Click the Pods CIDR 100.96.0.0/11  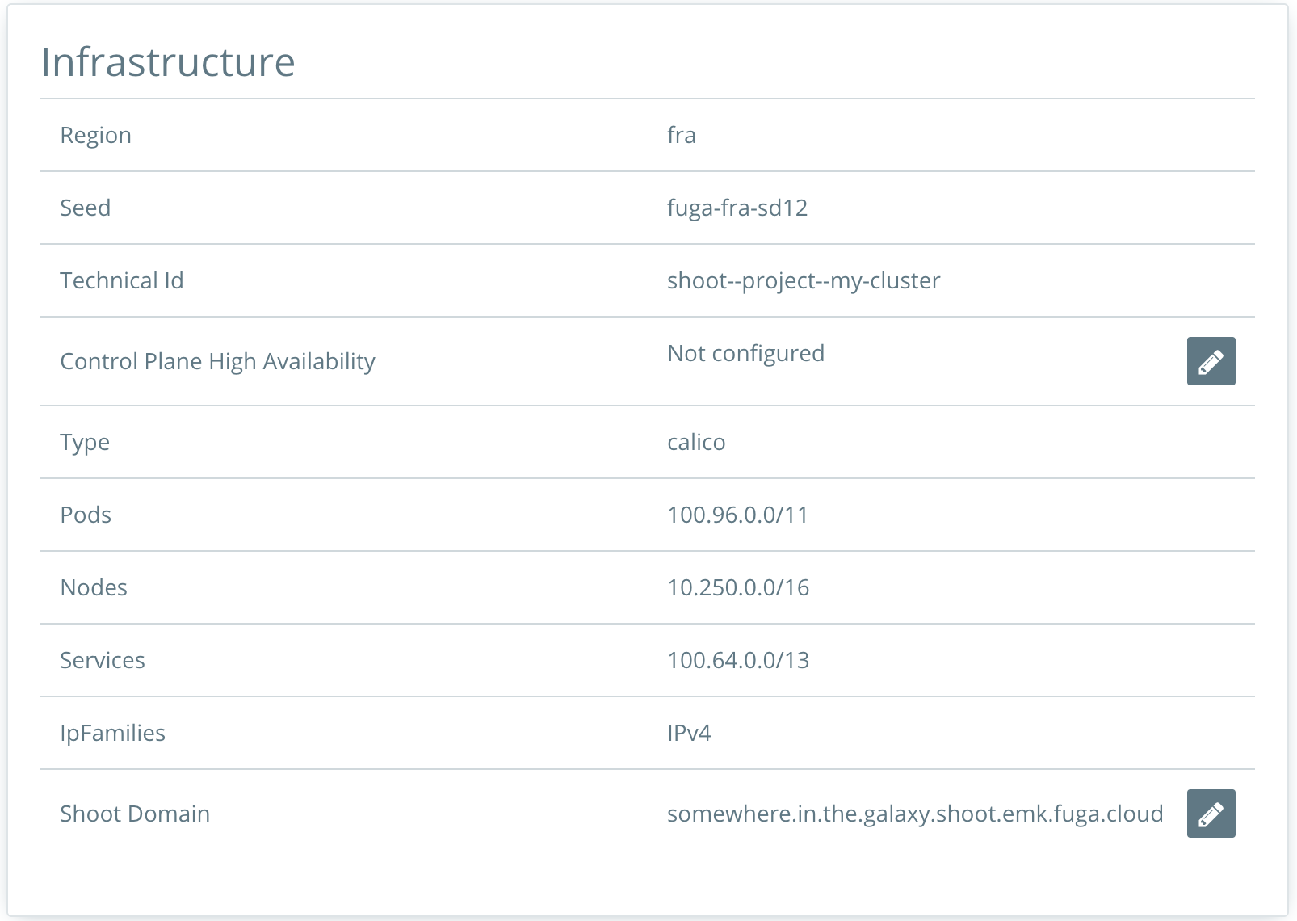738,515
